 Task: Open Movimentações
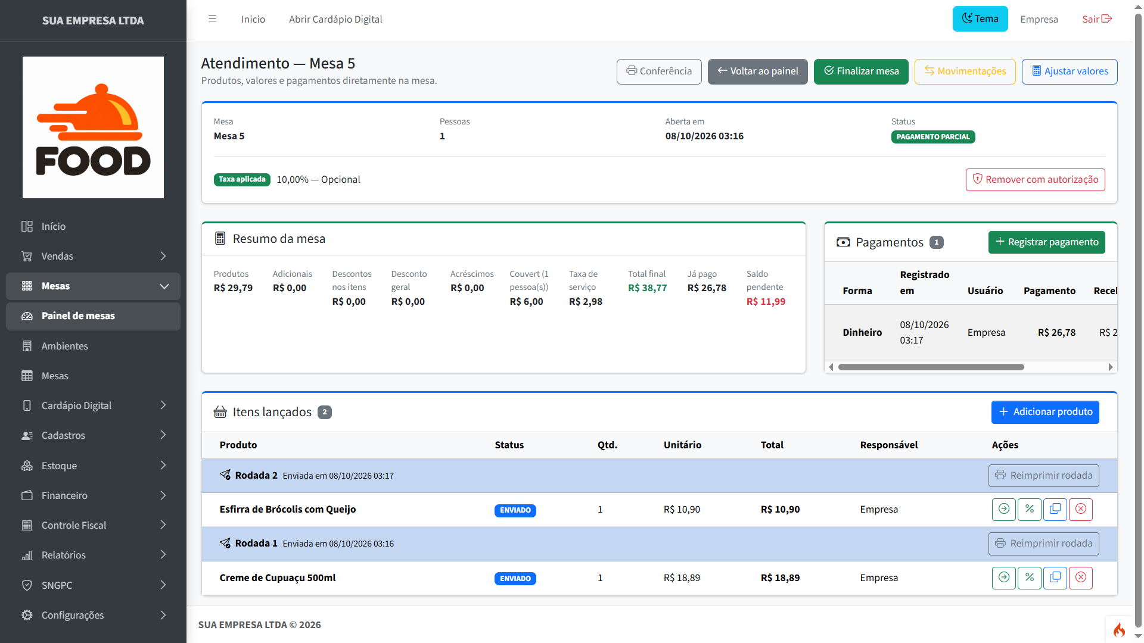pyautogui.click(x=965, y=71)
